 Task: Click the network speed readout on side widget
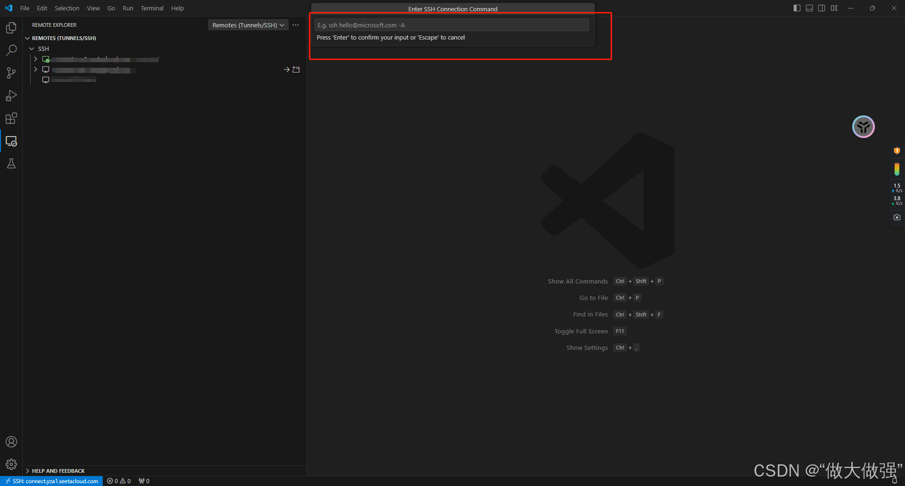[897, 194]
